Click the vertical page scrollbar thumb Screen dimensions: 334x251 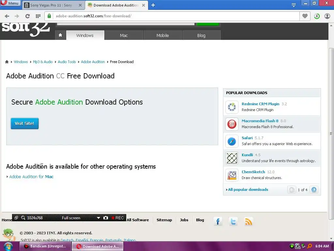331,134
